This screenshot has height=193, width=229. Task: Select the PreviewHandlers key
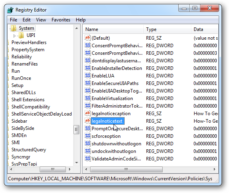(29, 42)
